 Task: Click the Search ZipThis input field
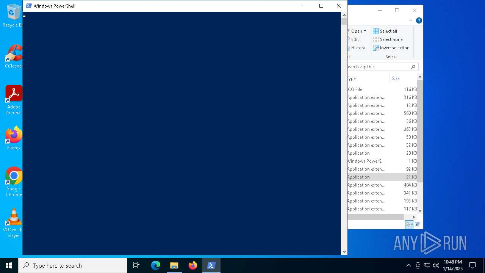pos(378,67)
